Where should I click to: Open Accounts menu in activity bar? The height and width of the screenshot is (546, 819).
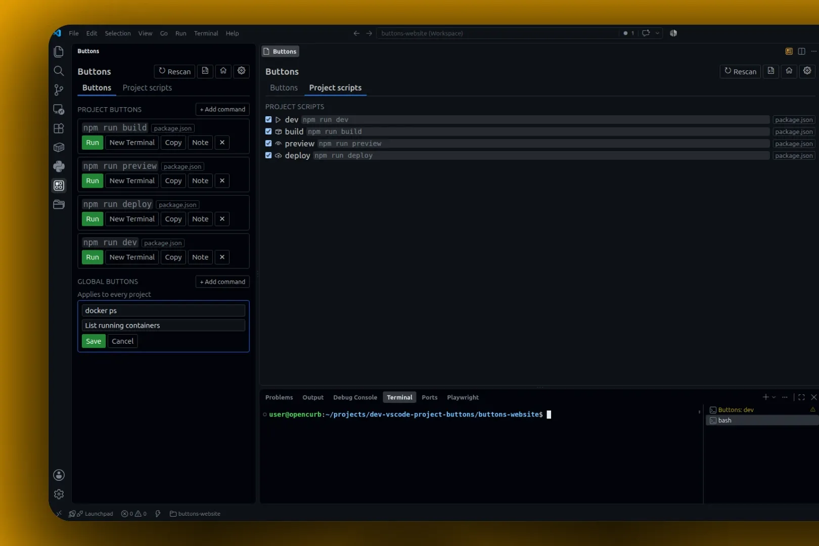(x=59, y=475)
